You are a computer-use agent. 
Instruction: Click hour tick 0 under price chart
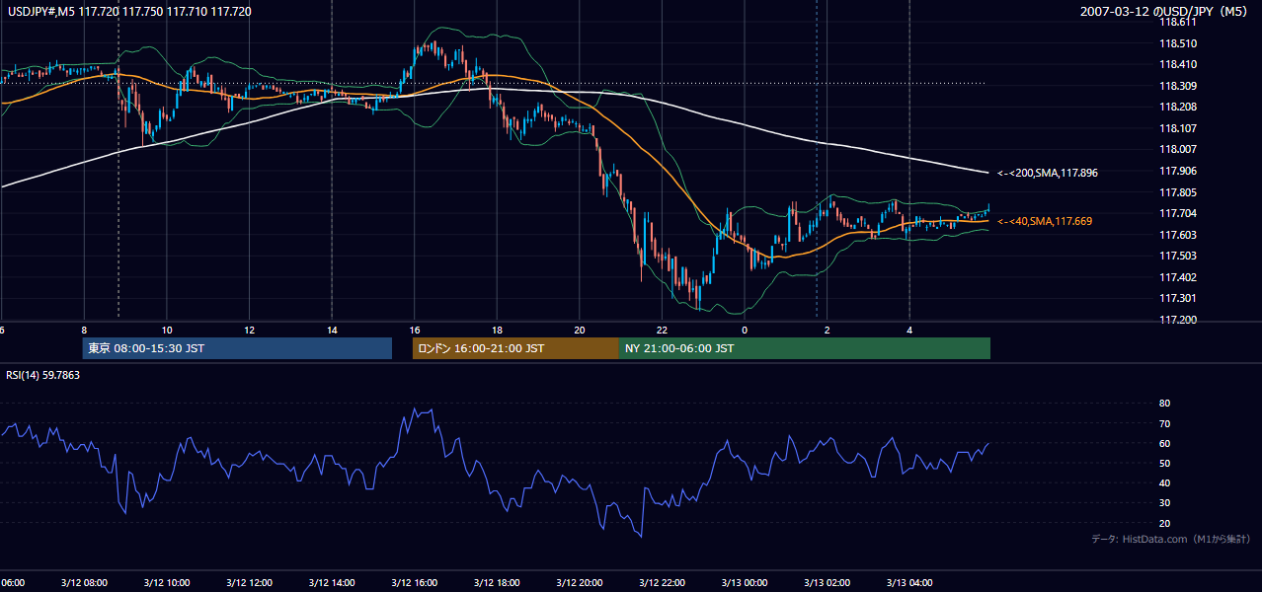pos(745,331)
